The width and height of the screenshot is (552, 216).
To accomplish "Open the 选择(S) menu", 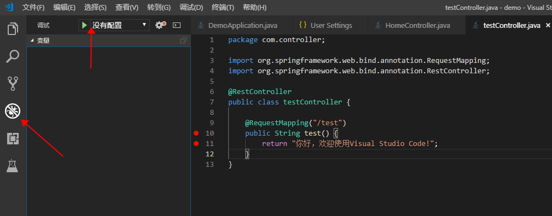I will (x=95, y=7).
